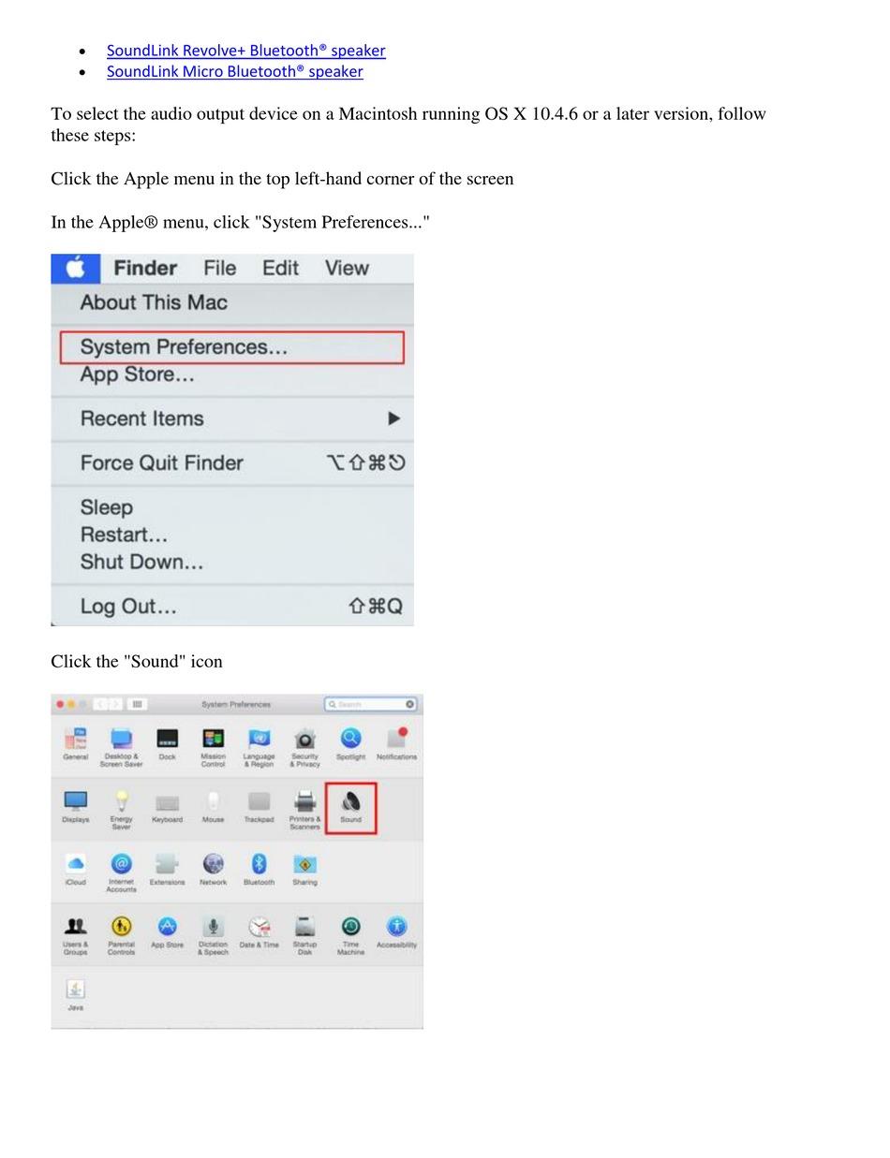The width and height of the screenshot is (890, 1158).
Task: Open Network preferences icon
Action: click(213, 870)
